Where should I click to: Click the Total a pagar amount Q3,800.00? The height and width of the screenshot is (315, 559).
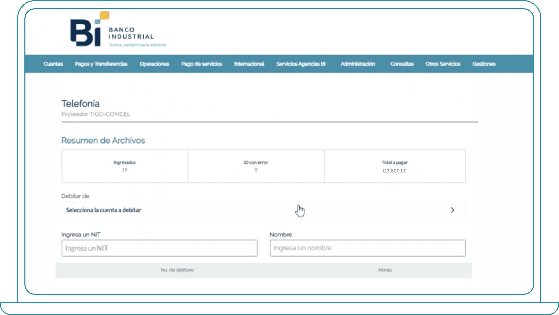coord(395,170)
